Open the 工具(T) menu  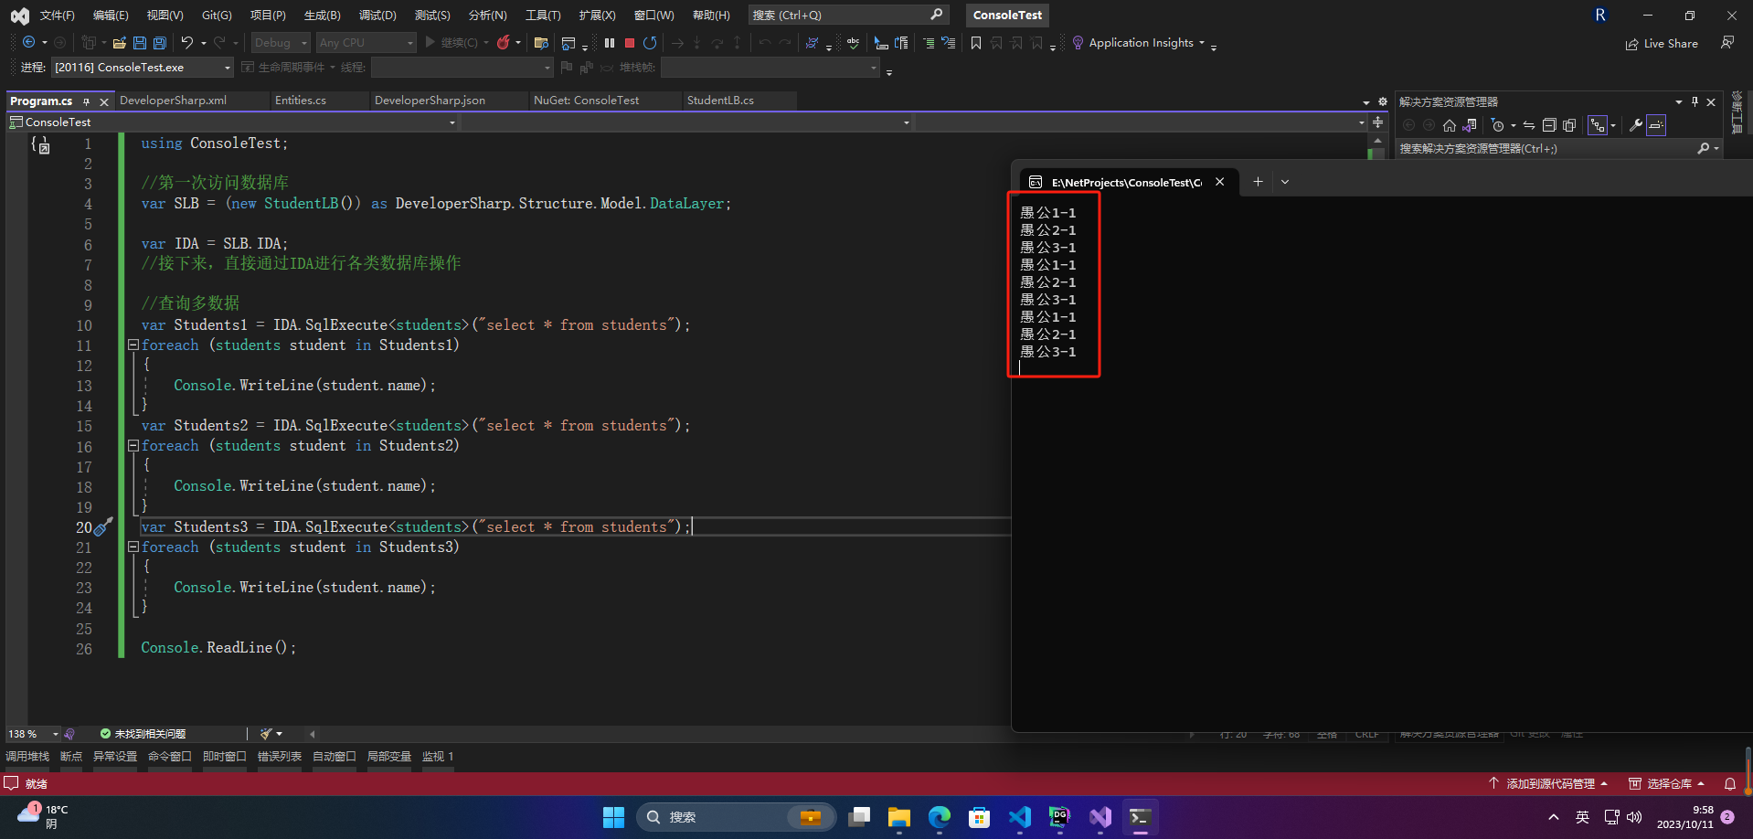click(x=543, y=16)
